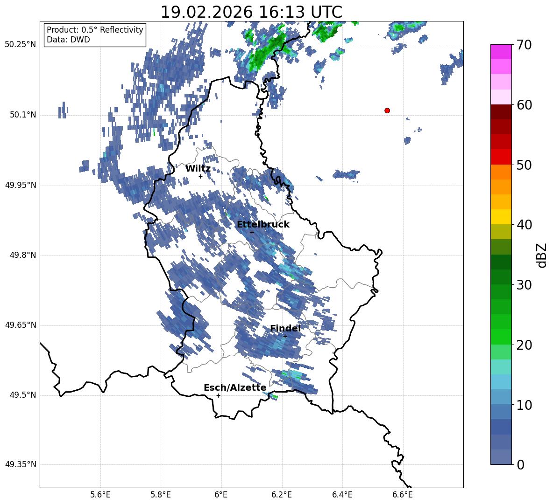This screenshot has width=553, height=504.
Task: Click the 49.8°N latitude label
Action: [x=23, y=255]
